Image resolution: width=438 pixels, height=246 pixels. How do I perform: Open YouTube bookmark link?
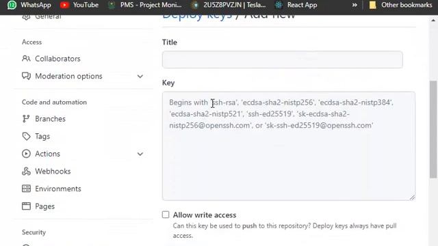86,5
